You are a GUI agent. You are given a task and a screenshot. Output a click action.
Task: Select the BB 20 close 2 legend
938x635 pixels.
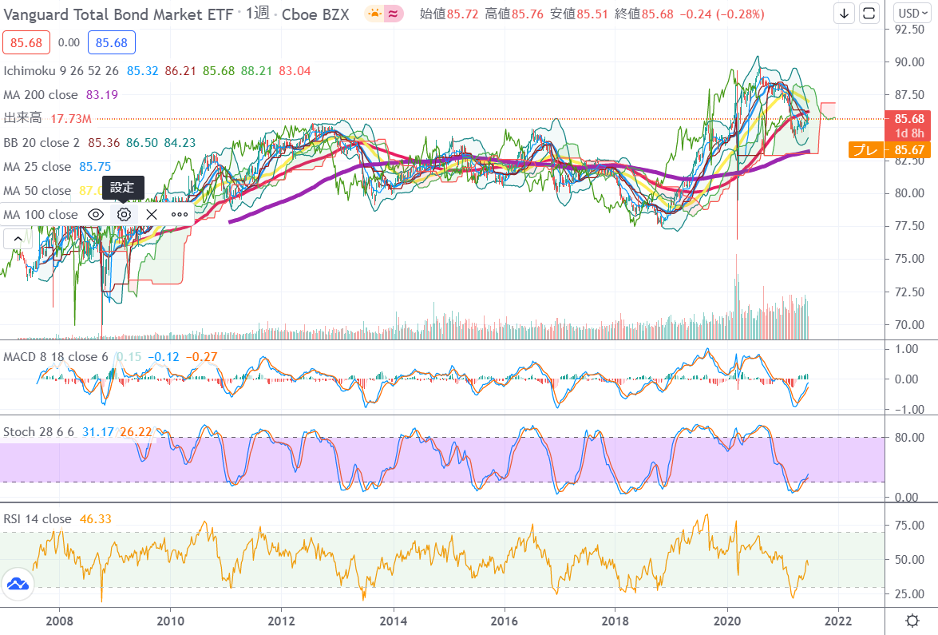[x=42, y=142]
